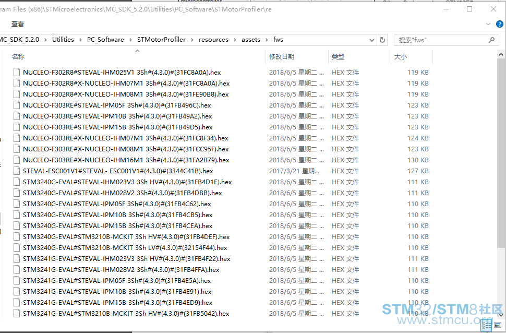Click the 130 KB size cell

pyautogui.click(x=418, y=160)
